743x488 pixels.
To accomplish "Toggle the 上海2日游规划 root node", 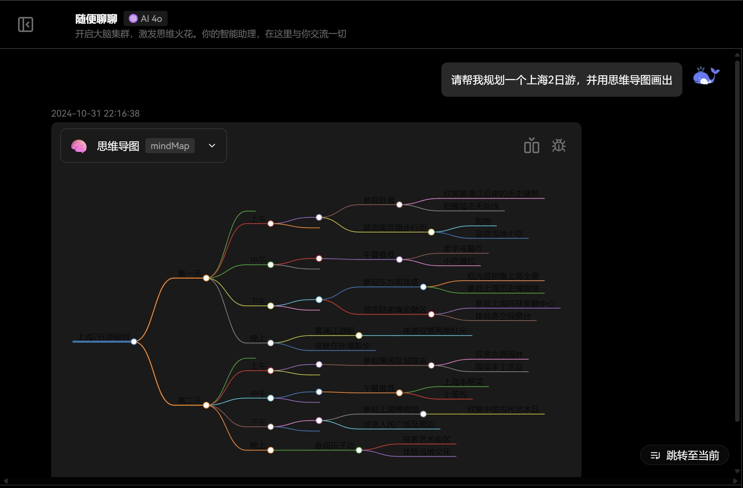I will (x=134, y=342).
